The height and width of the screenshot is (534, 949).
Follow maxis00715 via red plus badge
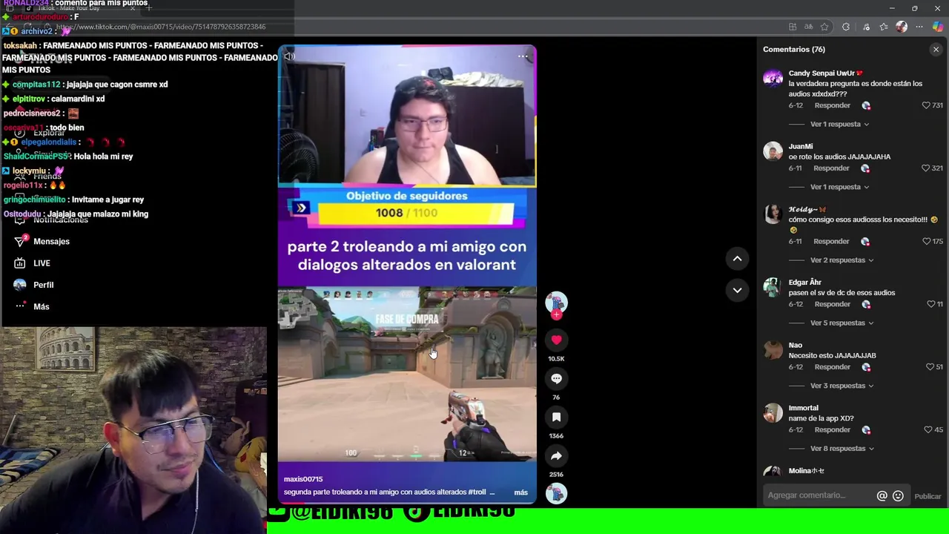[556, 314]
